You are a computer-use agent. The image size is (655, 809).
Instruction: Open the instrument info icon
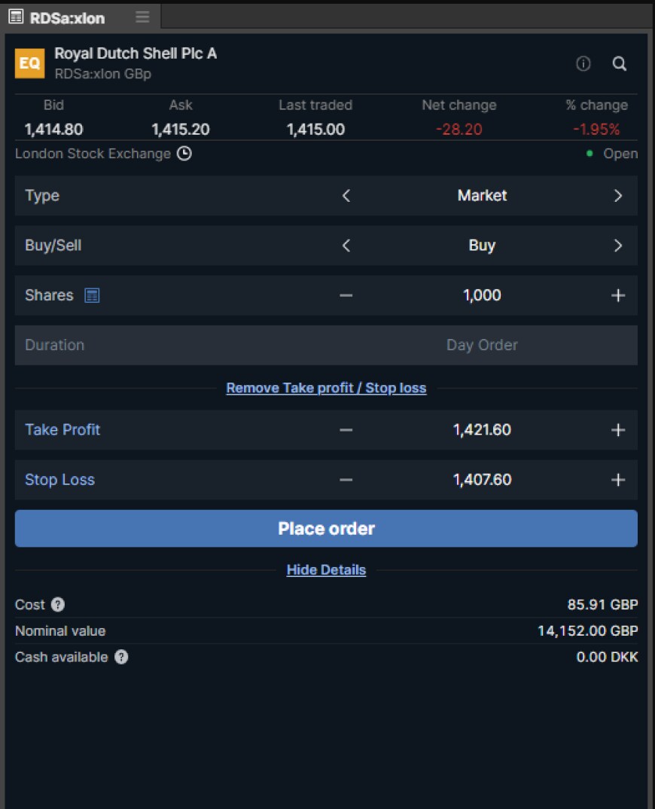583,64
